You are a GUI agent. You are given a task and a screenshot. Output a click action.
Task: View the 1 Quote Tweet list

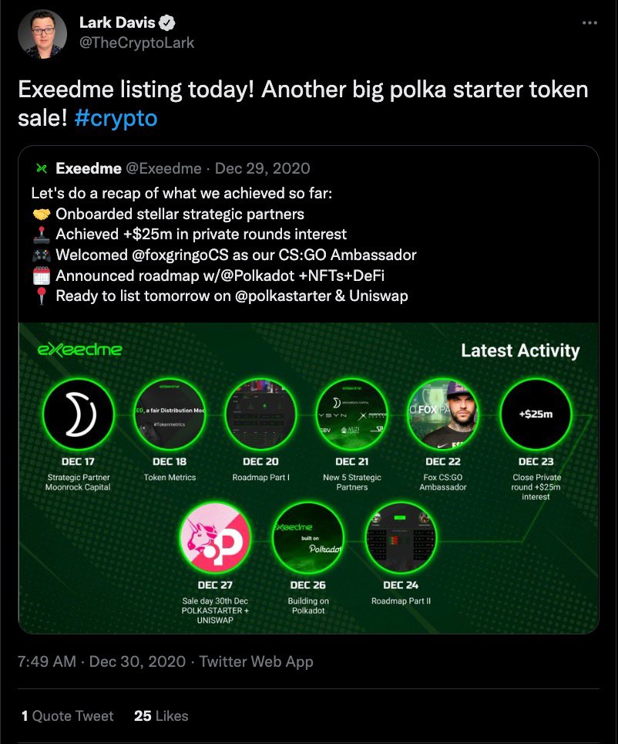coord(67,715)
